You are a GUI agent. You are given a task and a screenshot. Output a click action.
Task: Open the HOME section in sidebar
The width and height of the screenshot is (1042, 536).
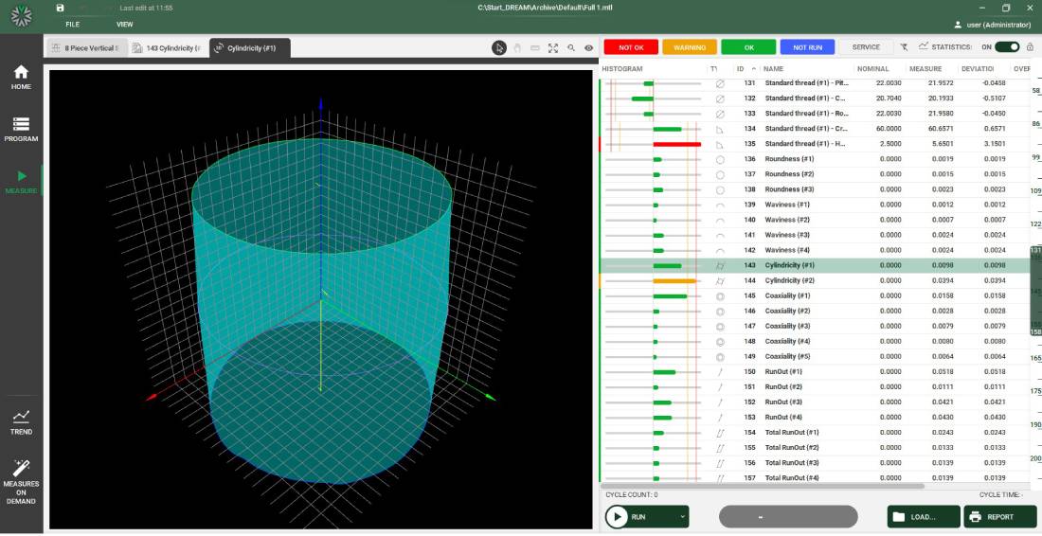click(x=21, y=77)
